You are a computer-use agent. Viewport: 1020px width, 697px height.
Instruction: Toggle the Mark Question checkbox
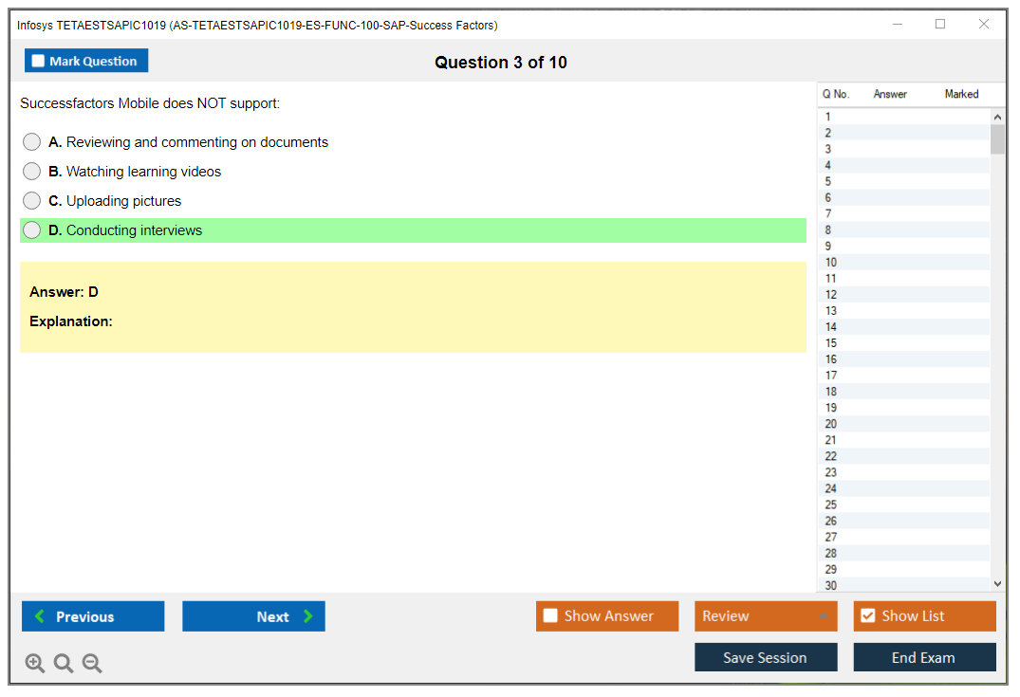(39, 62)
